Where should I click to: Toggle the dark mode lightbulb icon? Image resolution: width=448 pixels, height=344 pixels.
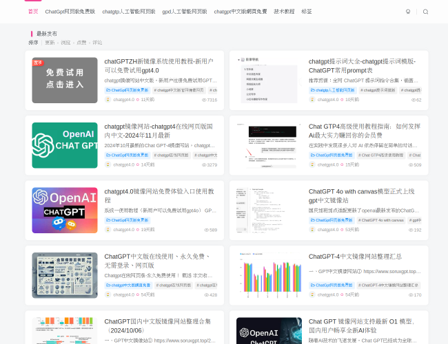(408, 12)
